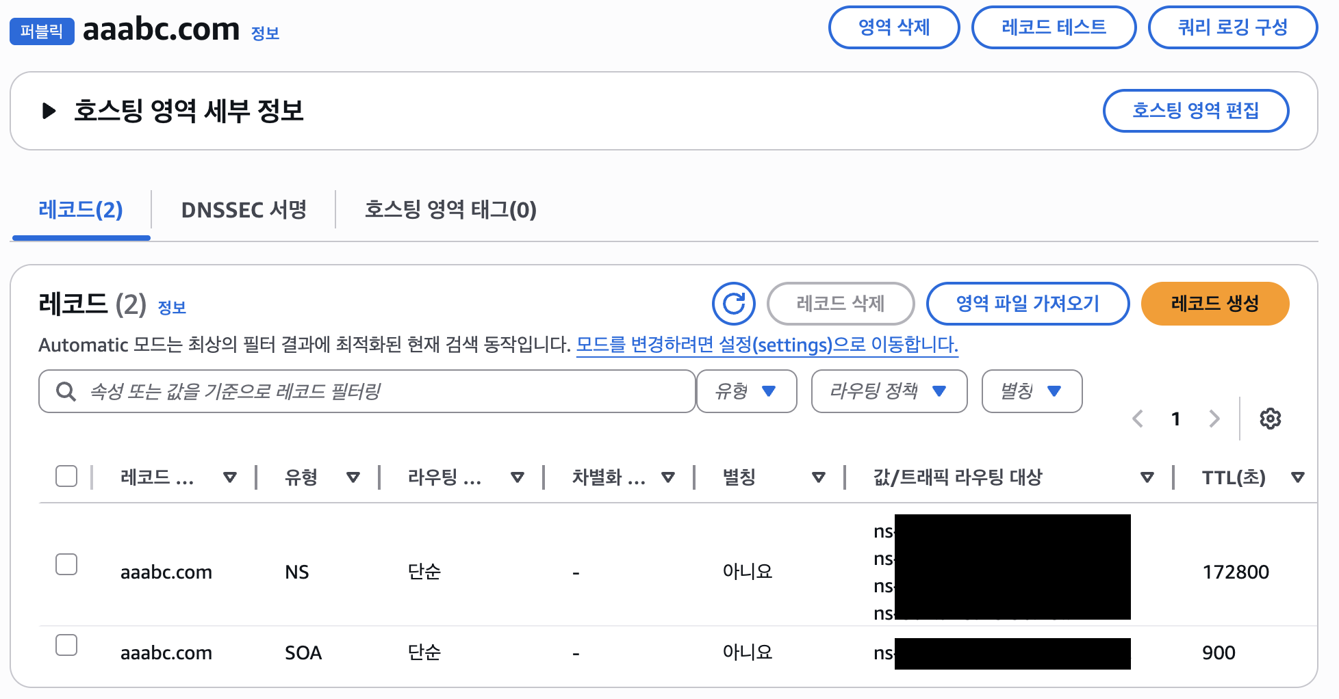Focus the record filter search field
The image size is (1339, 699).
coord(367,391)
